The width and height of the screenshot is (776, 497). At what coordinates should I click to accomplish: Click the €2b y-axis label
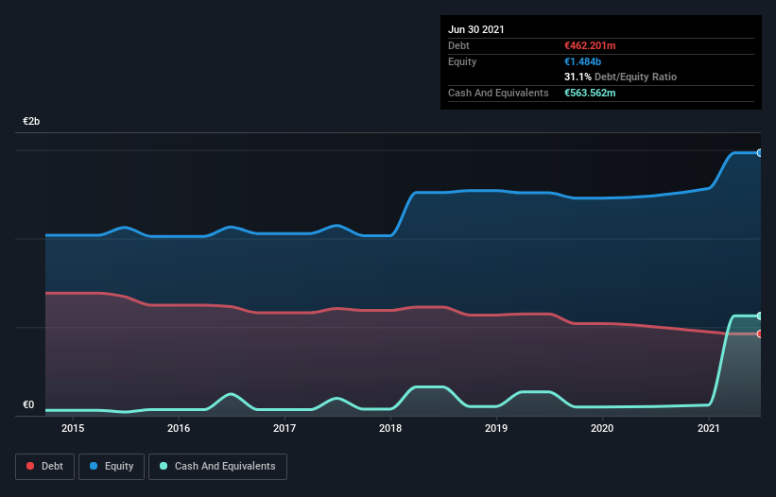click(31, 121)
